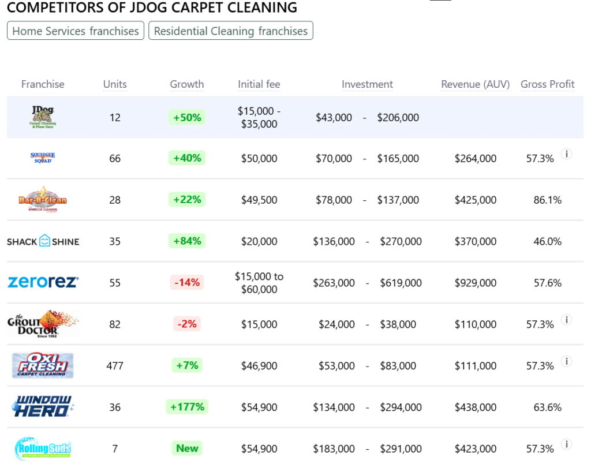Open the Oxi Fresh Carpet Cleaning logo
Screen dimensions: 591x467
pos(43,365)
